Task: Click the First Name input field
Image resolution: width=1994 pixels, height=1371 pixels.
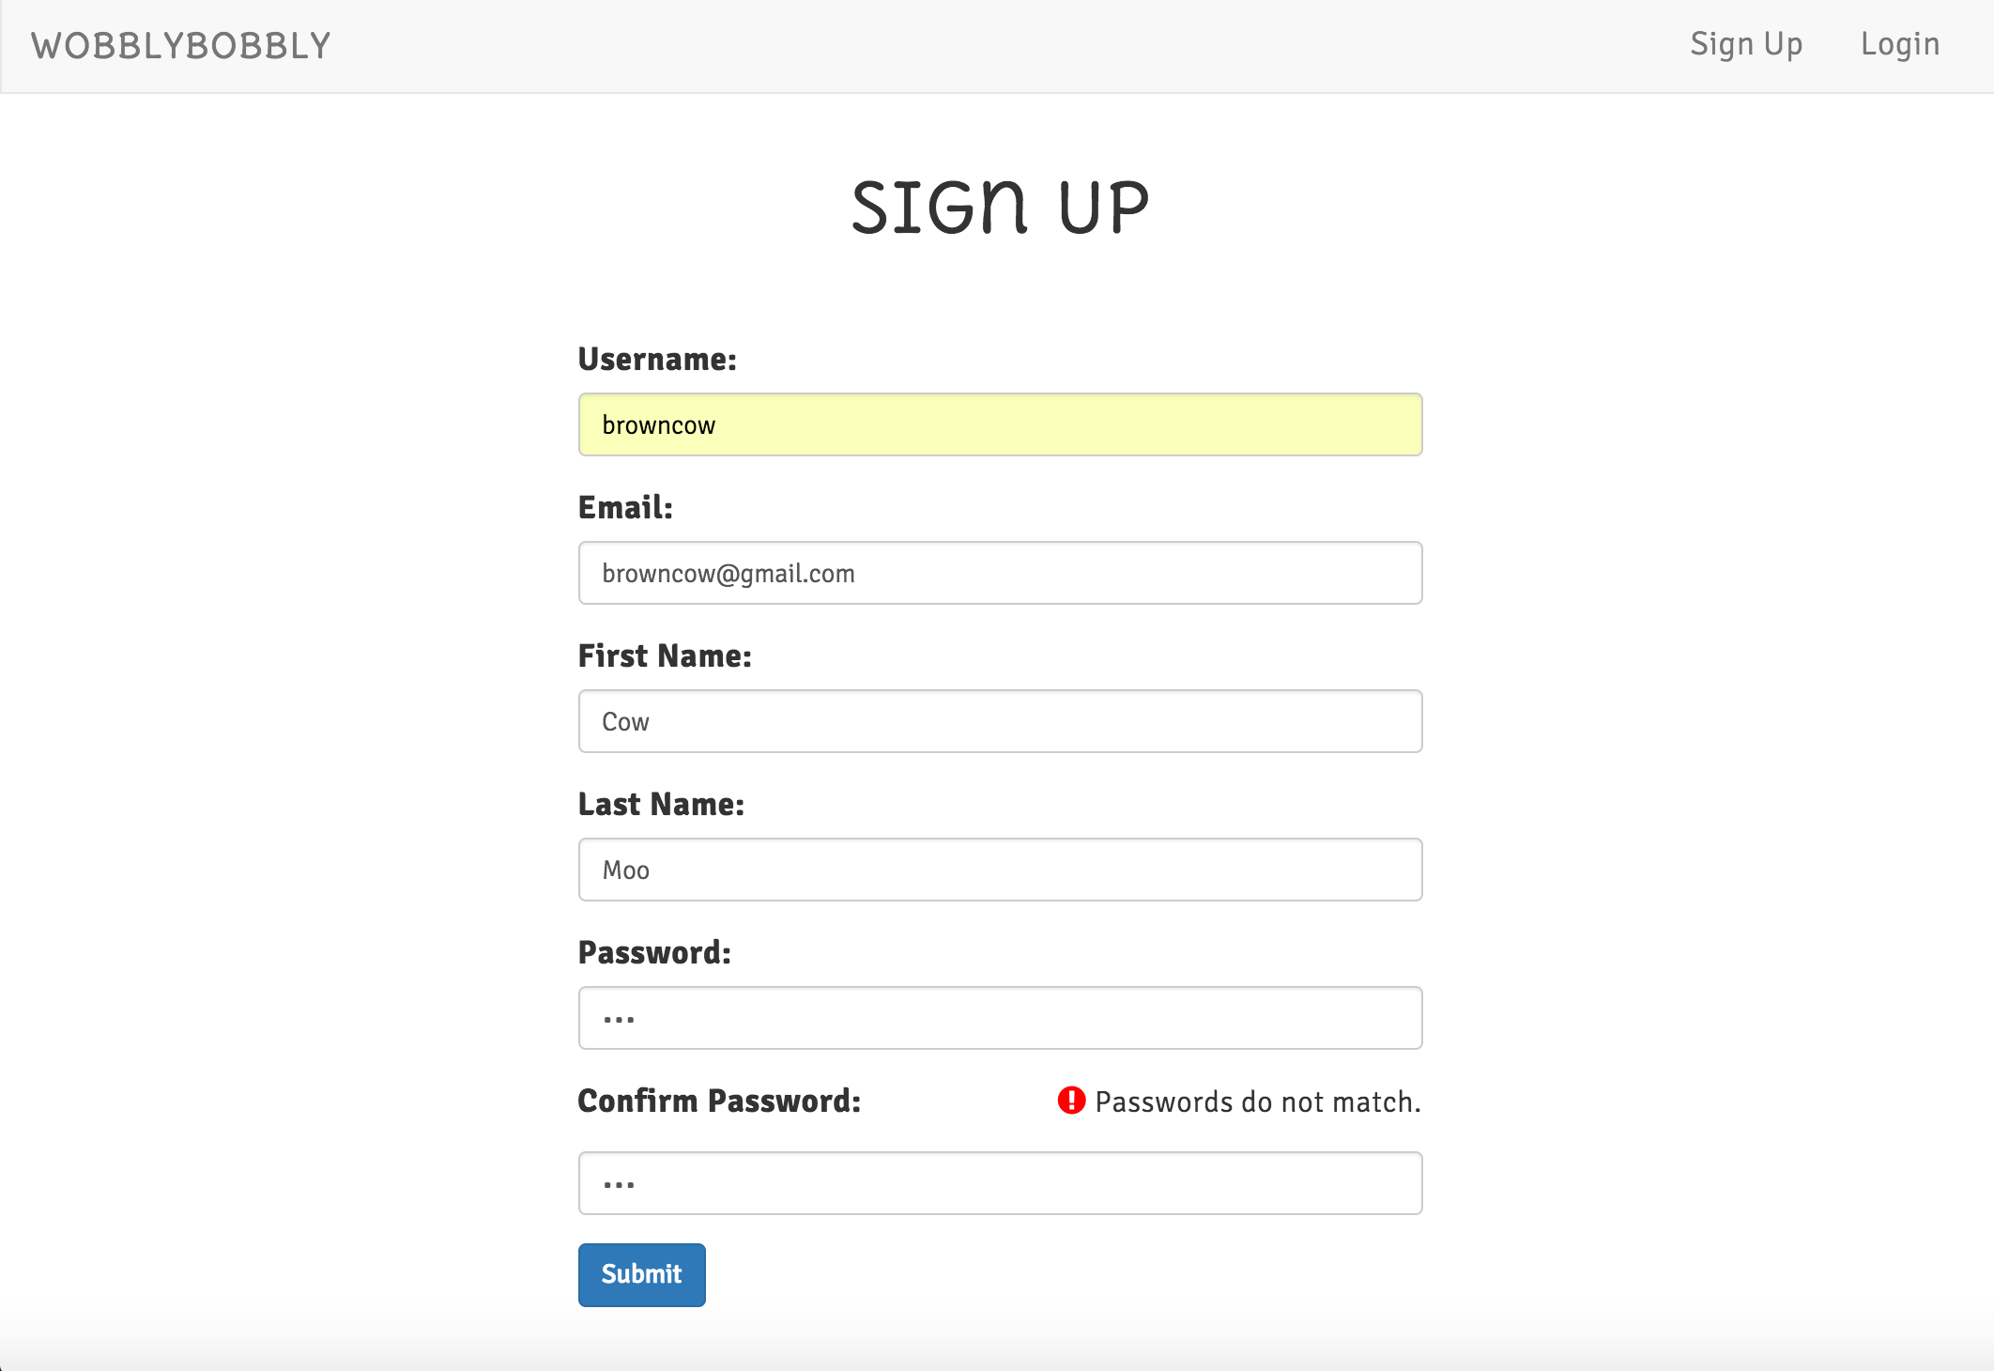Action: [x=999, y=719]
